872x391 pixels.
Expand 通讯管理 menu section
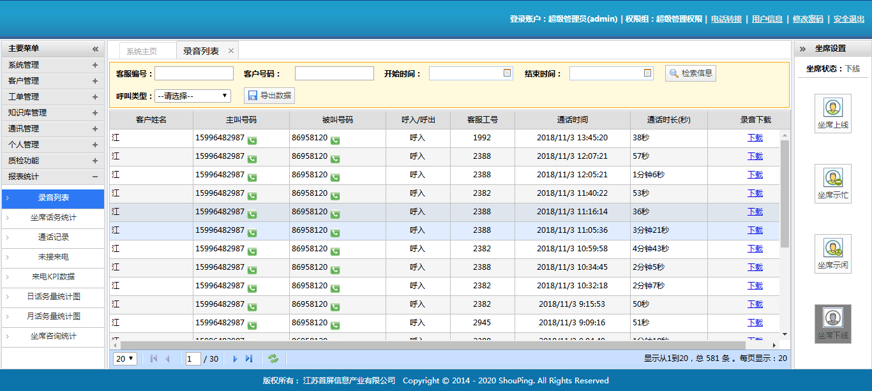pos(94,129)
